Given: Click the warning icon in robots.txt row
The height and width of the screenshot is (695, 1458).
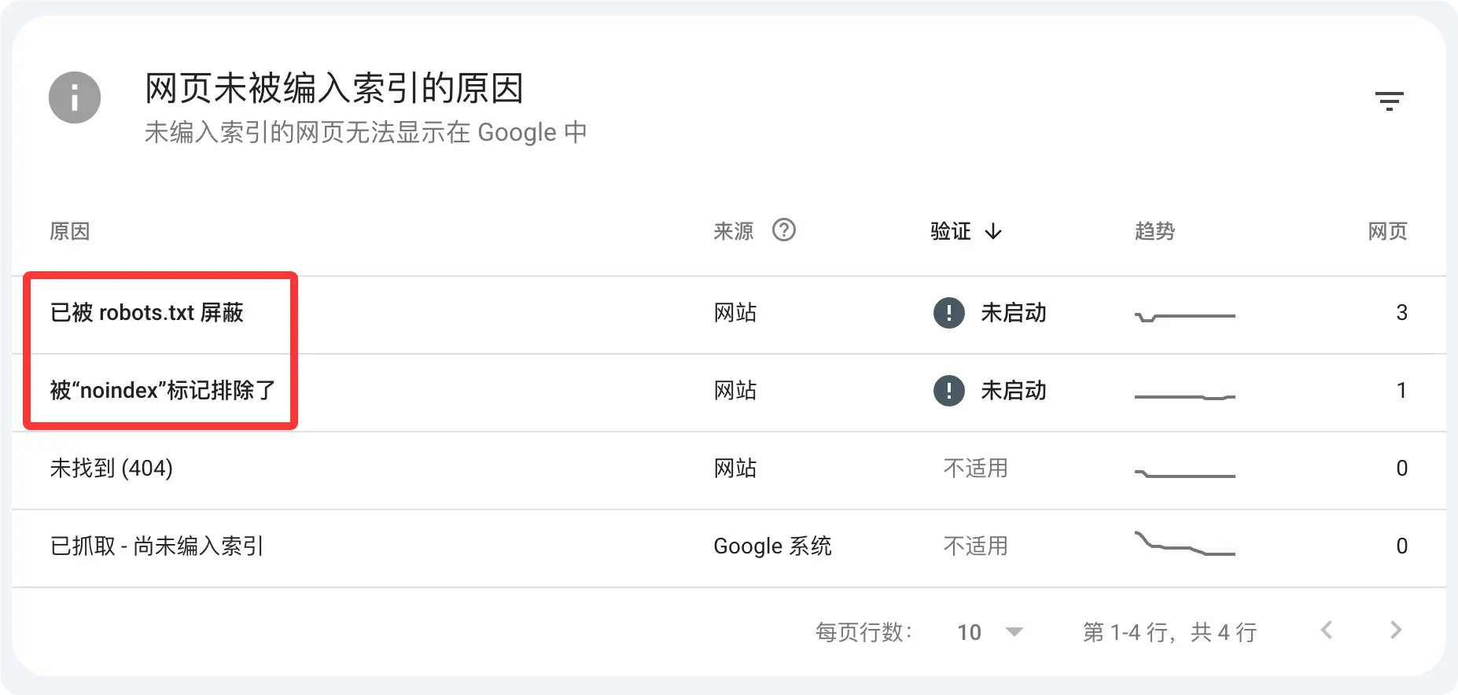Looking at the screenshot, I should (x=949, y=313).
